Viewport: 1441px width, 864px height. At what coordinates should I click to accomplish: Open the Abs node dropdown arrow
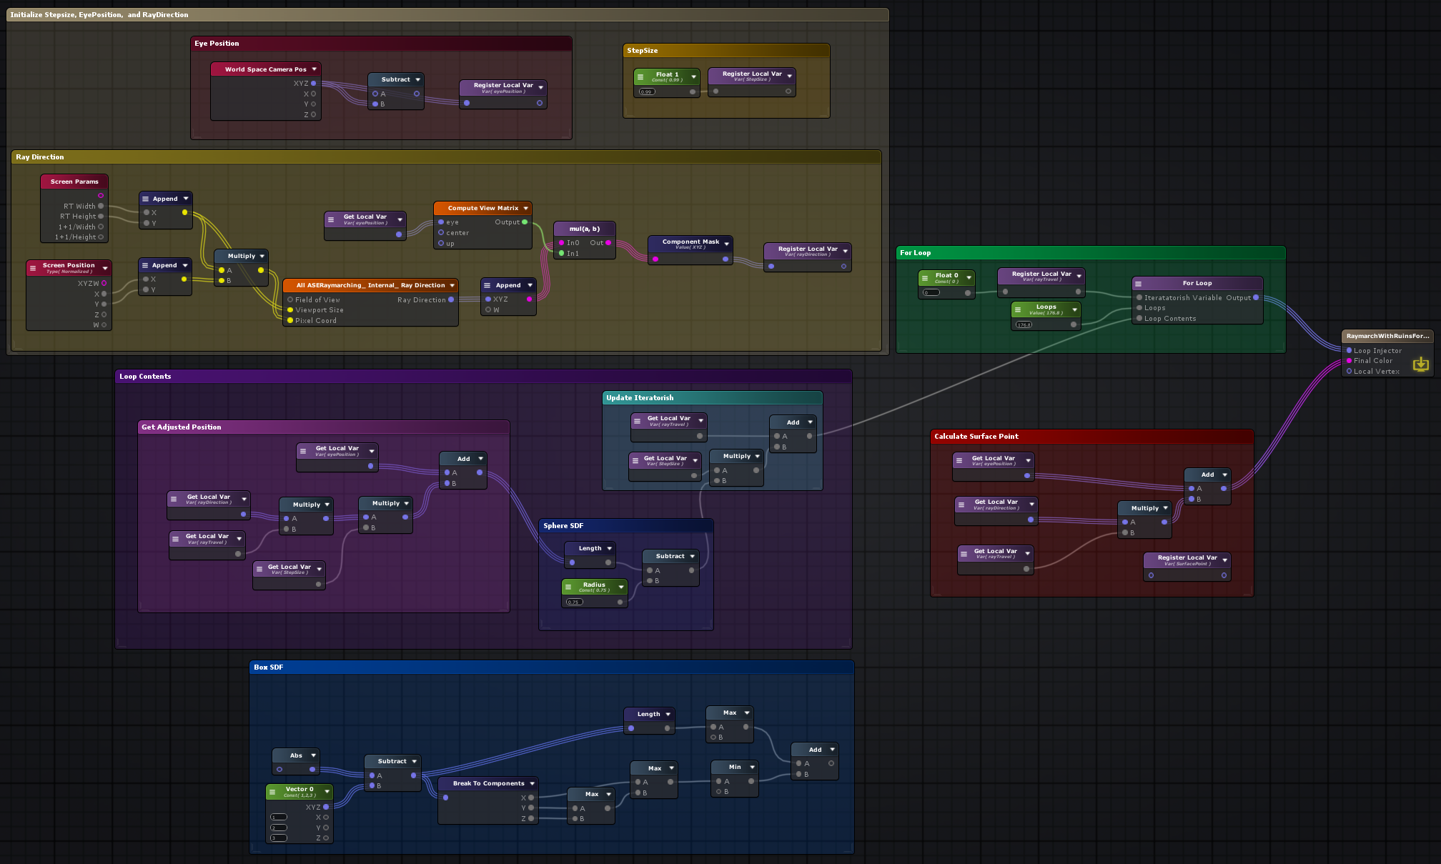(313, 755)
